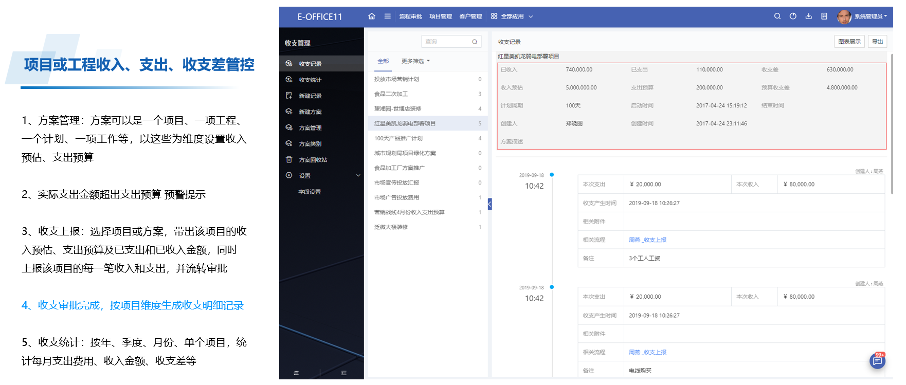This screenshot has width=906, height=385.
Task: Switch to the 全部 tab
Action: click(383, 61)
